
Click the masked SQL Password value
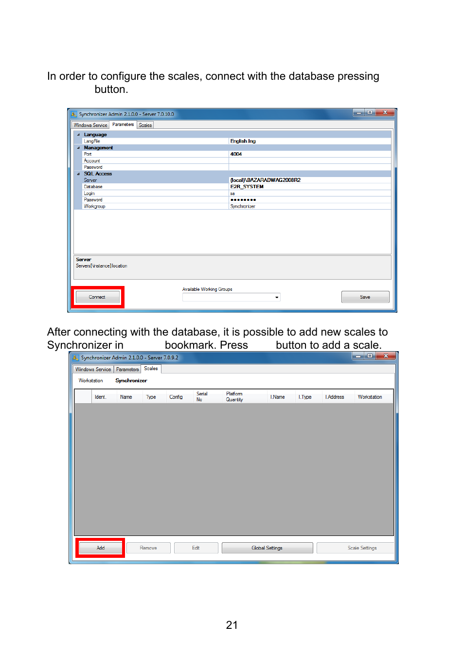(x=310, y=200)
